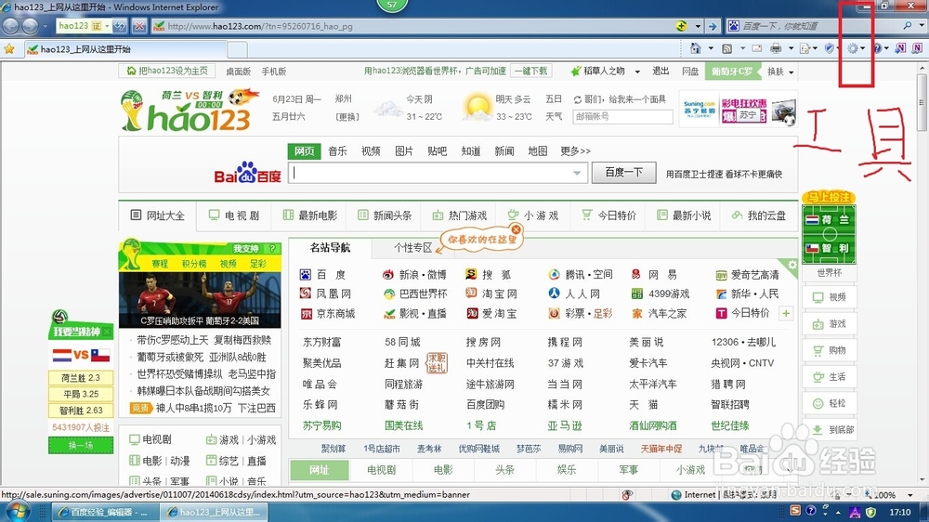Open the Baidu search suggestions dropdown
The height and width of the screenshot is (522, 929).
577,173
